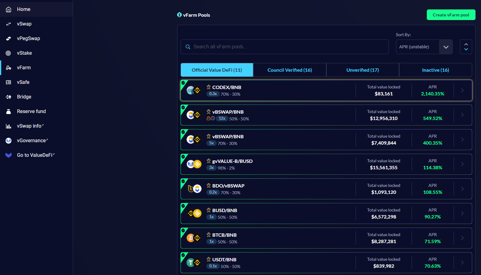Image resolution: width=481 pixels, height=275 pixels.
Task: Select the vFarm label in the sidebar
Action: tap(24, 68)
